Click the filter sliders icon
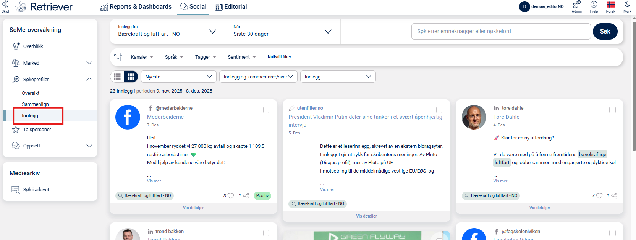Screen dimensions: 636x240 [118, 57]
